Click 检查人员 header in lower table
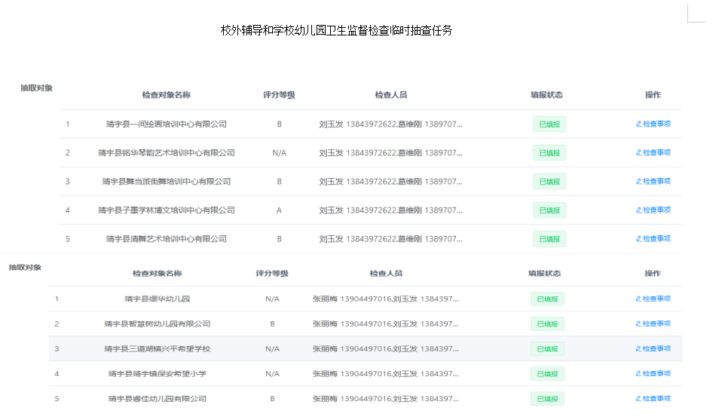Screen dimensions: 713x420 [x=386, y=274]
